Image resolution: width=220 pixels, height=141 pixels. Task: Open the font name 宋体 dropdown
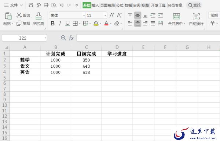84,15
